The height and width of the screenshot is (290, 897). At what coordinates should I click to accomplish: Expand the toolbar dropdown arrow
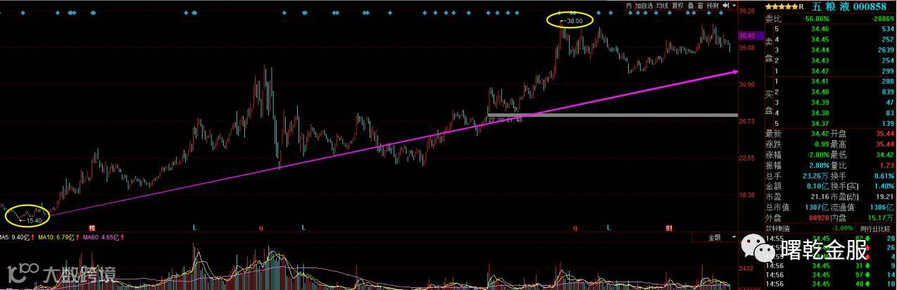734,5
